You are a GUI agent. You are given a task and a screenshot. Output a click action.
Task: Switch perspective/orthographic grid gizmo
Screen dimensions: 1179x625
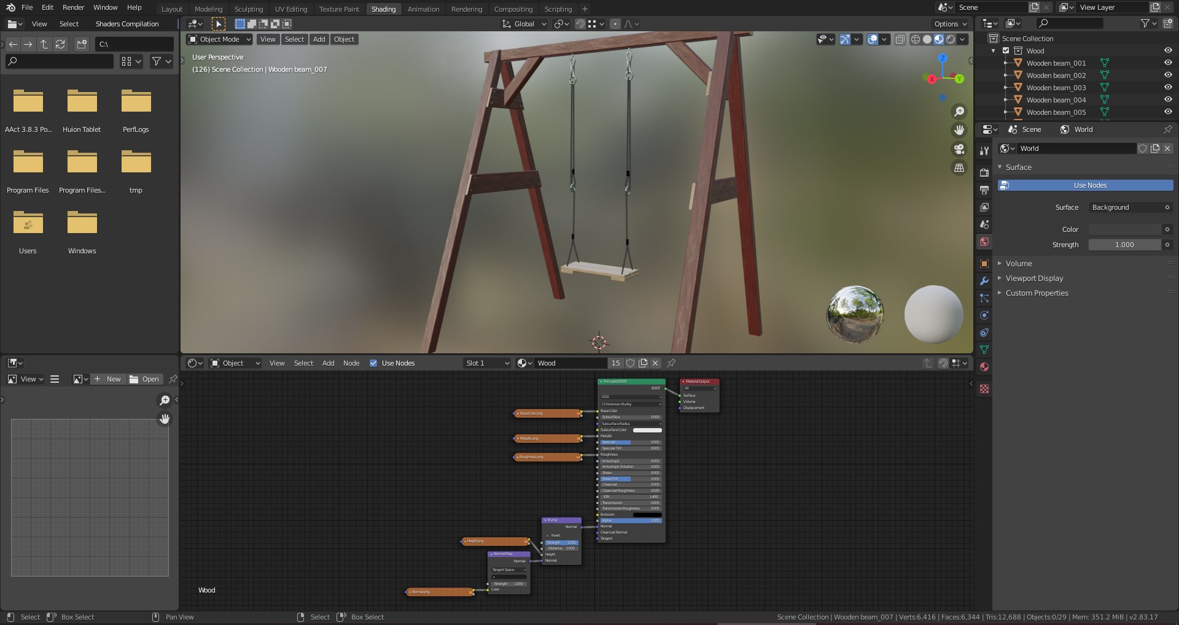959,167
